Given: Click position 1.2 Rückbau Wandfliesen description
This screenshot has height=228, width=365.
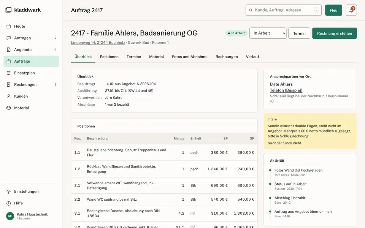Looking at the screenshot, I should point(122,169).
